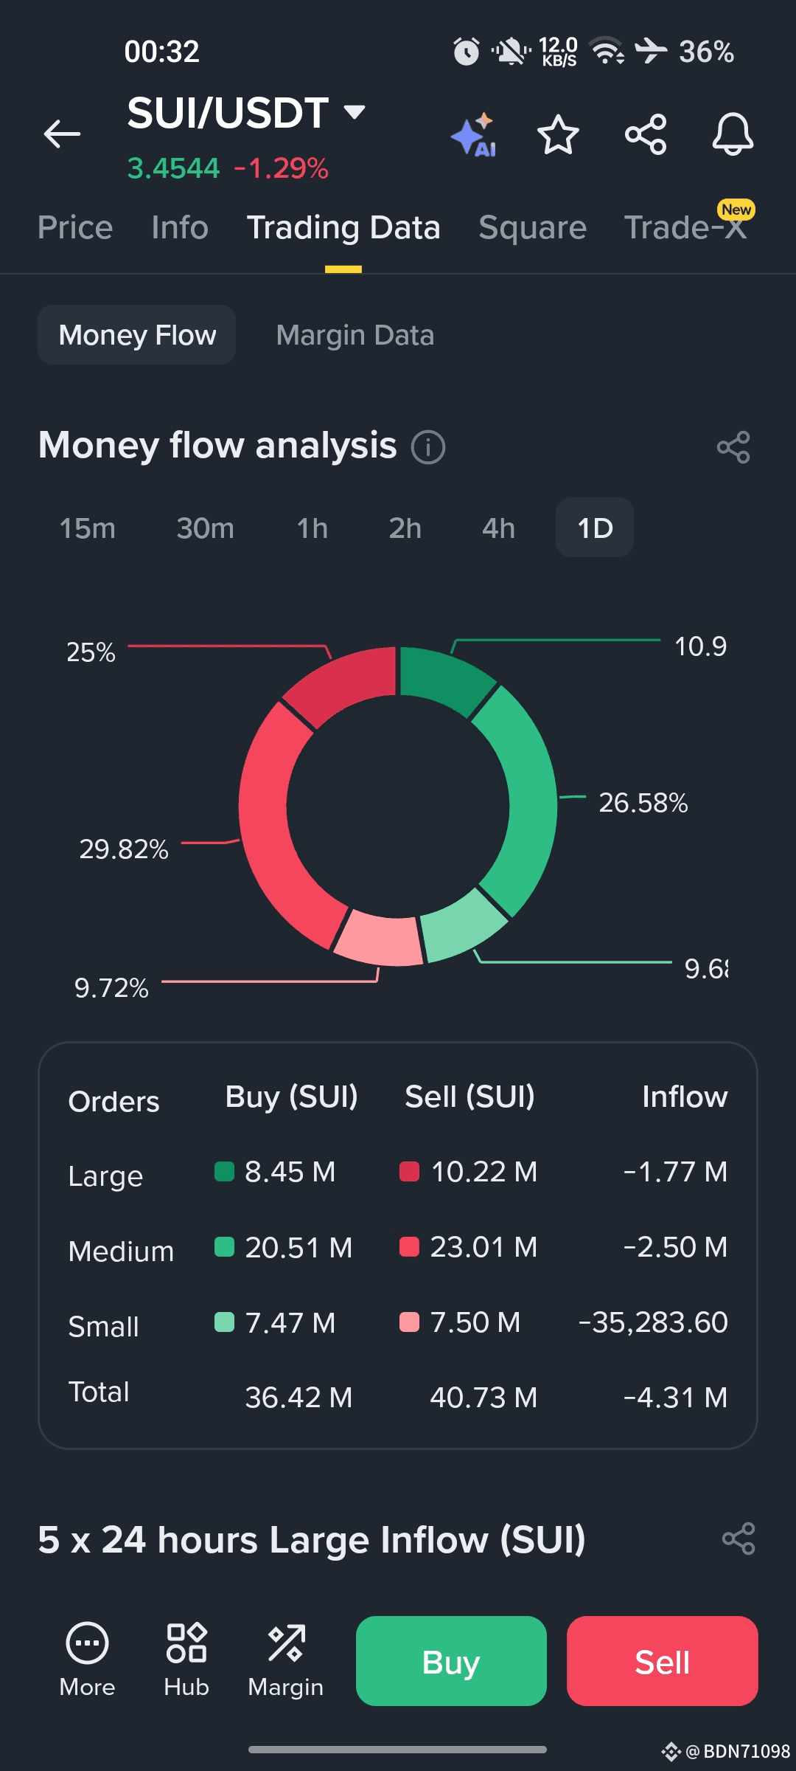Select the Margin Data toggle
This screenshot has height=1771, width=796.
point(355,335)
